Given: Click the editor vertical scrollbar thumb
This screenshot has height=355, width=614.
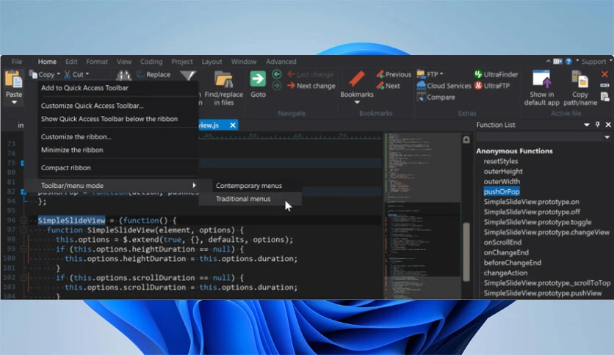Looking at the screenshot, I should [x=466, y=252].
